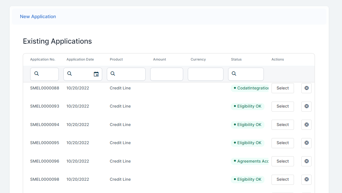
Task: Click the Application Date filter search icon
Action: tap(70, 74)
